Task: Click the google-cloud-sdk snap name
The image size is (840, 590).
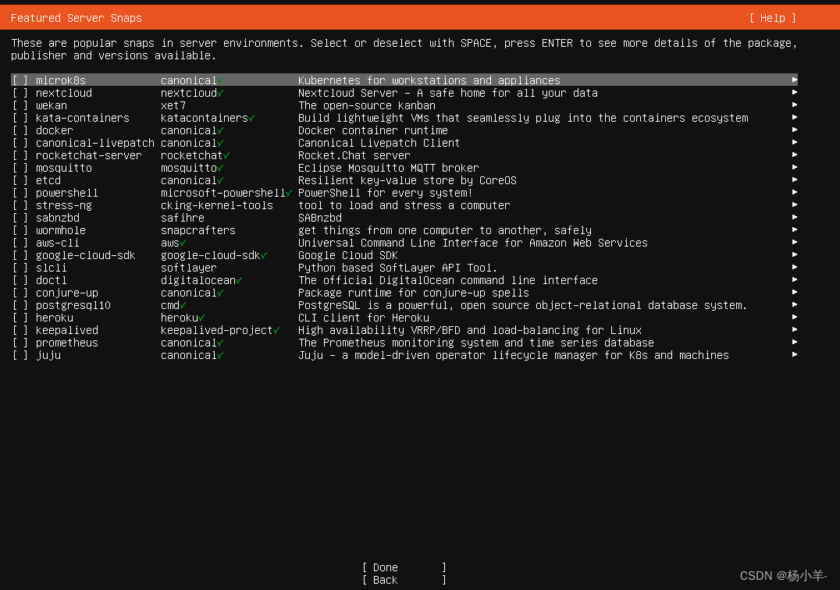Action: click(x=85, y=256)
